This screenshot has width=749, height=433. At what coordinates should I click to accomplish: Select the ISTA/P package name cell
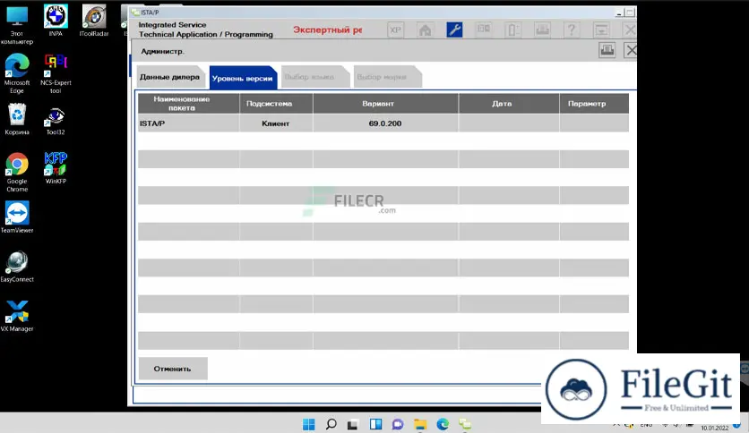point(189,123)
